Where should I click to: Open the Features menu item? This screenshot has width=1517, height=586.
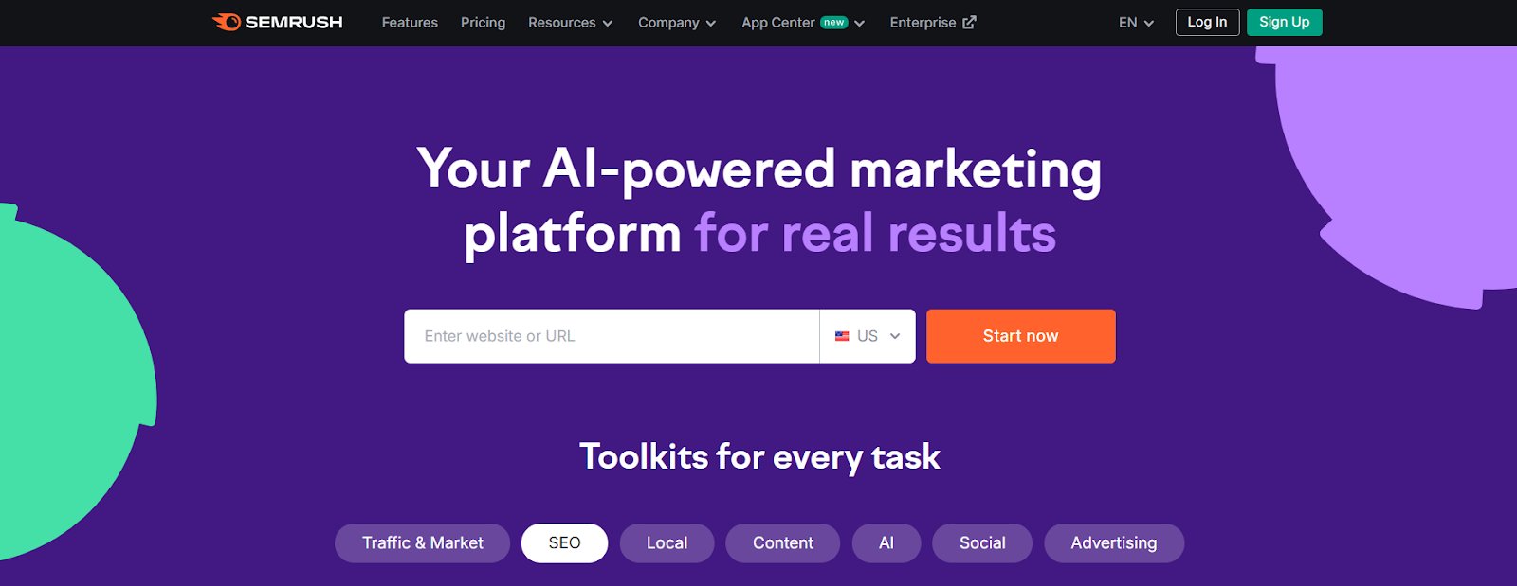coord(410,23)
